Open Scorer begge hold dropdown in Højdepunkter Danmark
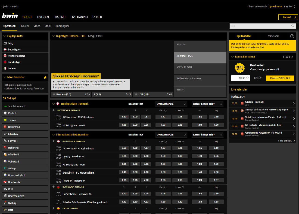The height and width of the screenshot is (214, 299). [207, 104]
